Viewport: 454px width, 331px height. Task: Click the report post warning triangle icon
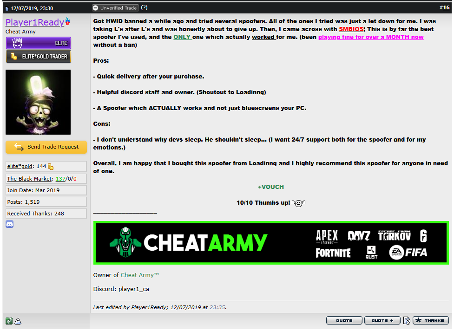point(18,321)
